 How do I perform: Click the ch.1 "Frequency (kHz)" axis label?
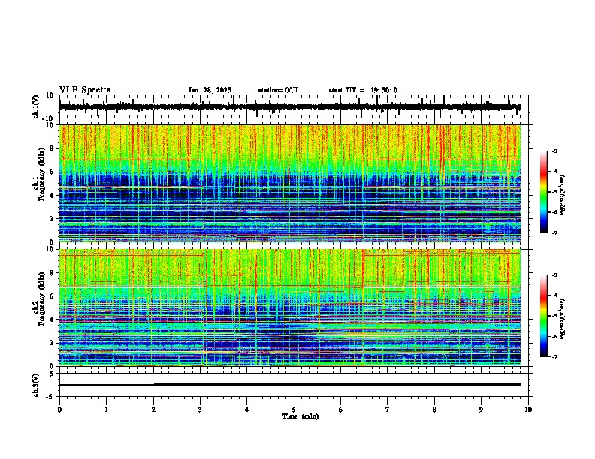click(41, 175)
